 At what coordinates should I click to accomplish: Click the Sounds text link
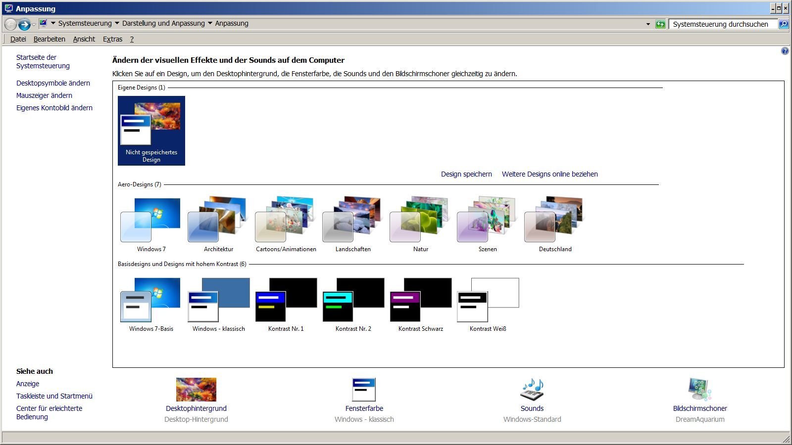coord(532,408)
